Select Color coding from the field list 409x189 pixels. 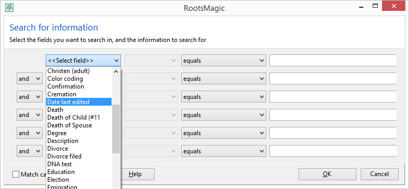(79, 79)
